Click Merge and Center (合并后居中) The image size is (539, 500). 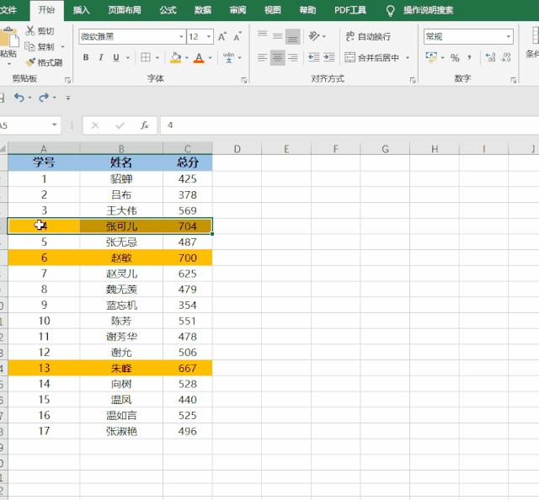(x=371, y=57)
